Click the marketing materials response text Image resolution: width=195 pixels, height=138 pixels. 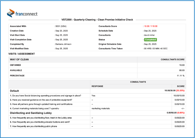pyautogui.click(x=101, y=109)
